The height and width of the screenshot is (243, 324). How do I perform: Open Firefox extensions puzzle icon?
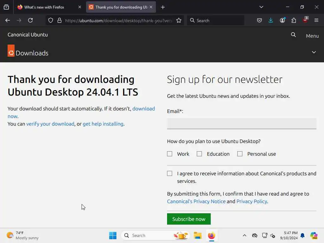tap(294, 21)
